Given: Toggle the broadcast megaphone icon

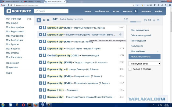Looking at the screenshot, I should pos(158,20).
